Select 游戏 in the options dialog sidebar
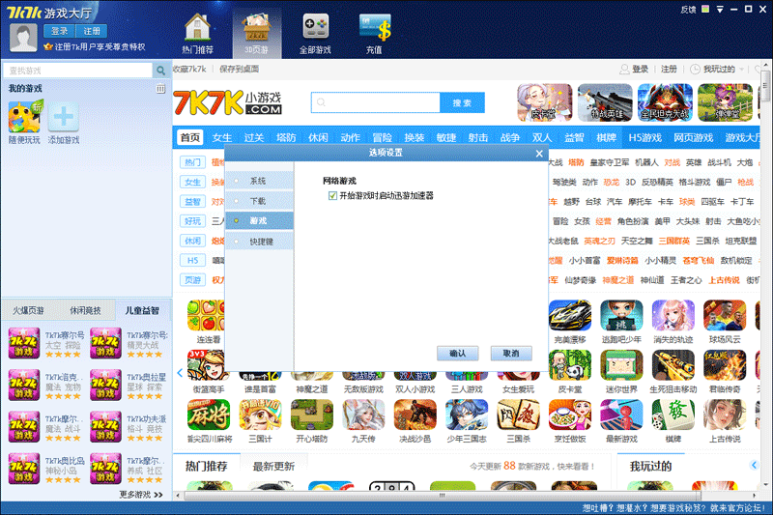This screenshot has width=773, height=515. tap(259, 221)
